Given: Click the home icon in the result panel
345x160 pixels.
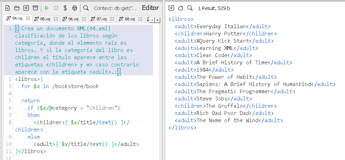Looking at the screenshot, I should coord(181,8).
